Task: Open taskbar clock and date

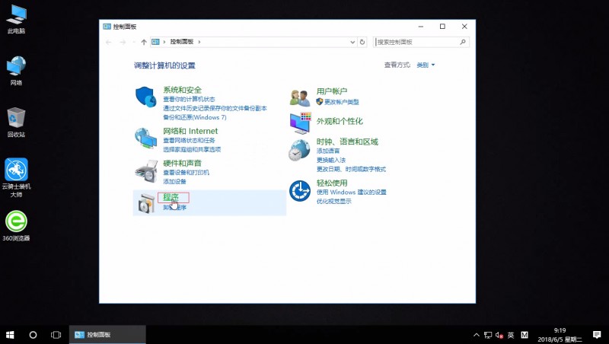Action: click(x=560, y=335)
